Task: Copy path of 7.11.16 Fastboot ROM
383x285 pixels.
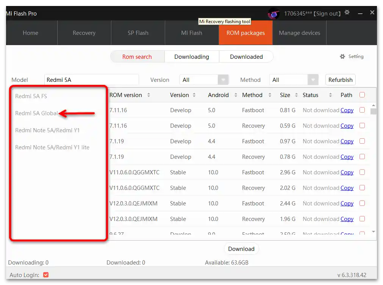Action: 347,110
